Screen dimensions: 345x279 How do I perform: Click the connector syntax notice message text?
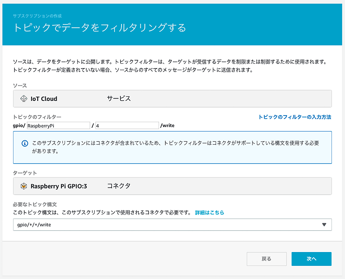click(175, 147)
